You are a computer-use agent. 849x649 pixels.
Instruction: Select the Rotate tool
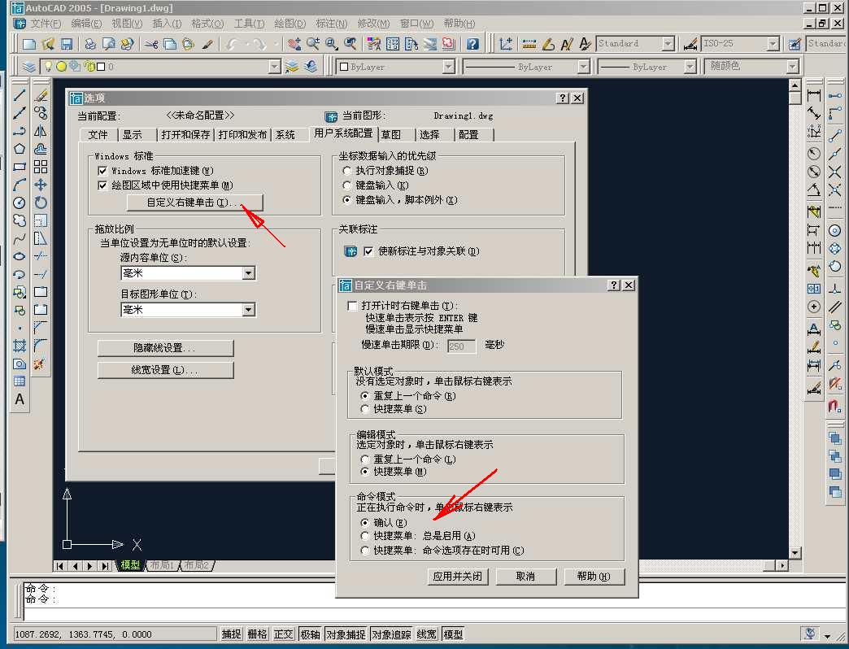[41, 203]
